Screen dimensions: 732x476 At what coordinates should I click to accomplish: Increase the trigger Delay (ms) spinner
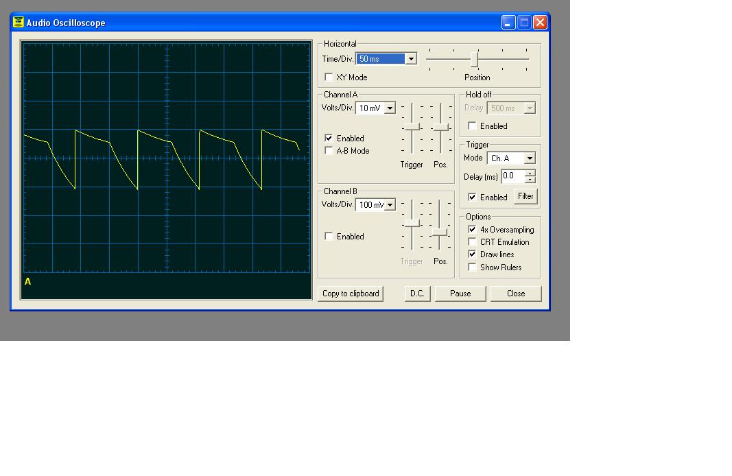click(530, 174)
